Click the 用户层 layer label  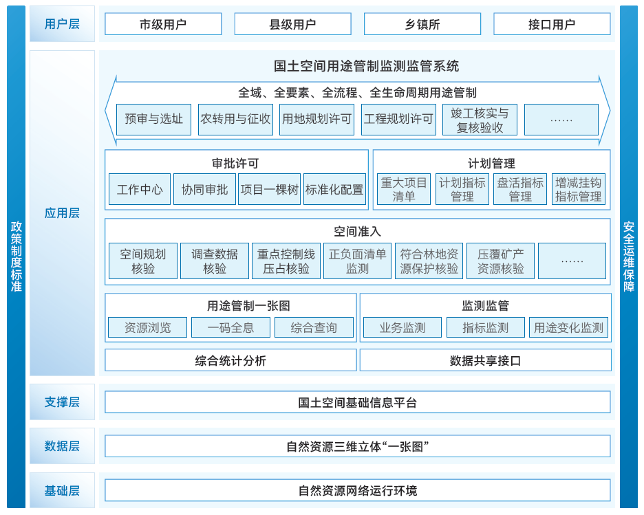pyautogui.click(x=62, y=24)
